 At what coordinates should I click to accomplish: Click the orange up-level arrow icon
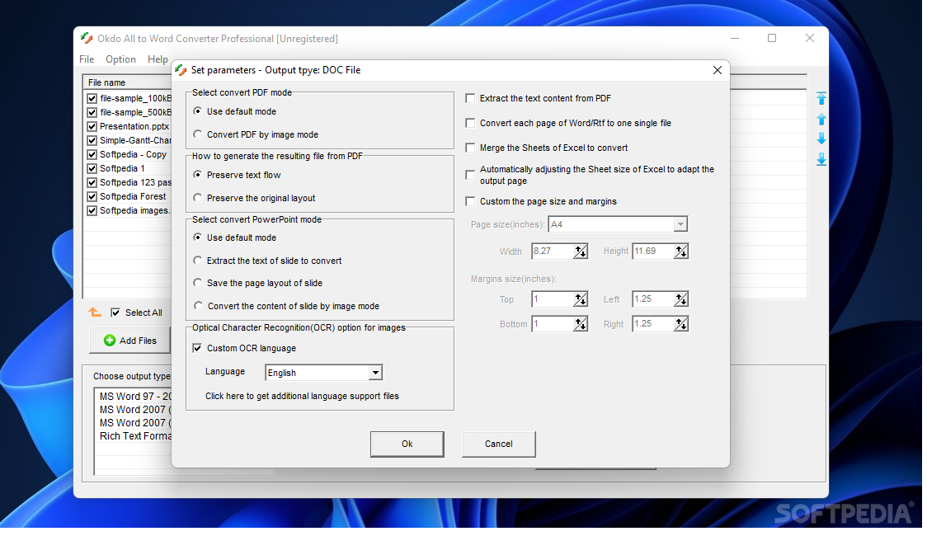click(x=95, y=314)
